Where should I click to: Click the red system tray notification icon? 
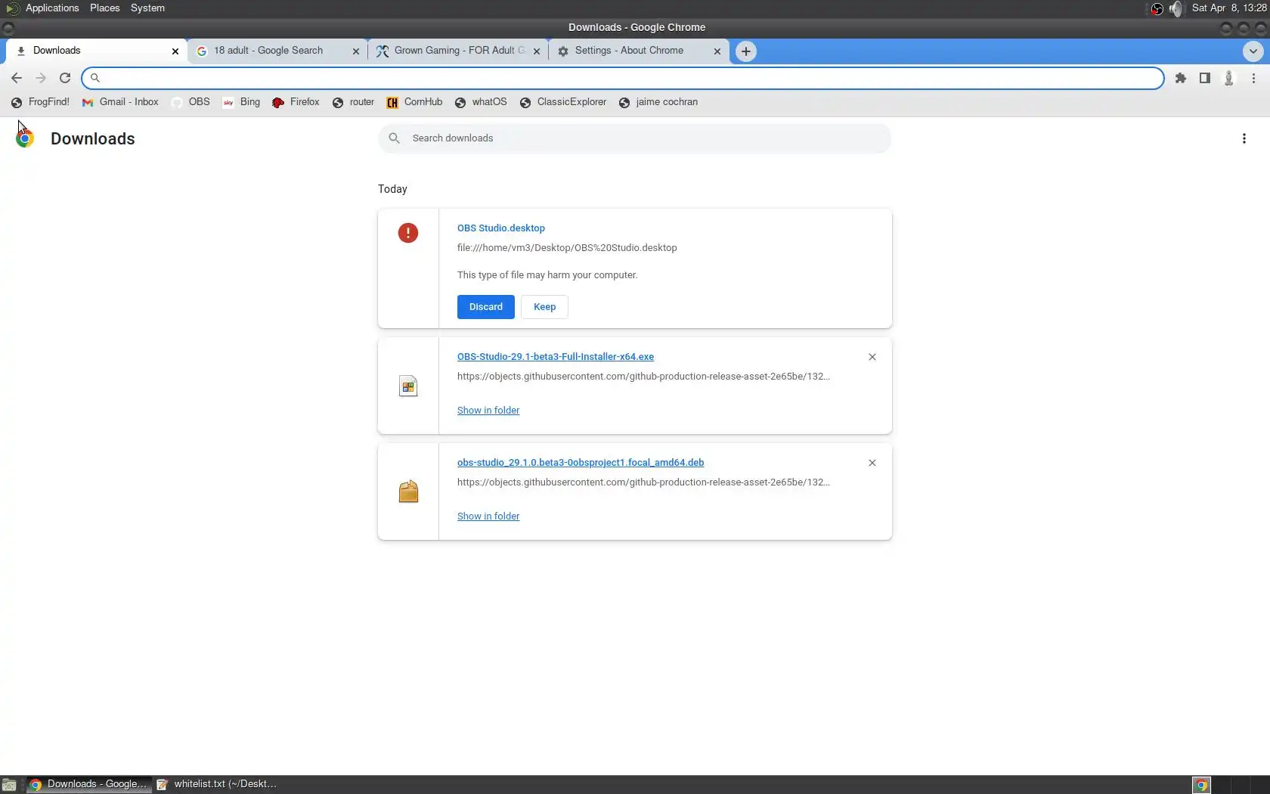click(1157, 8)
